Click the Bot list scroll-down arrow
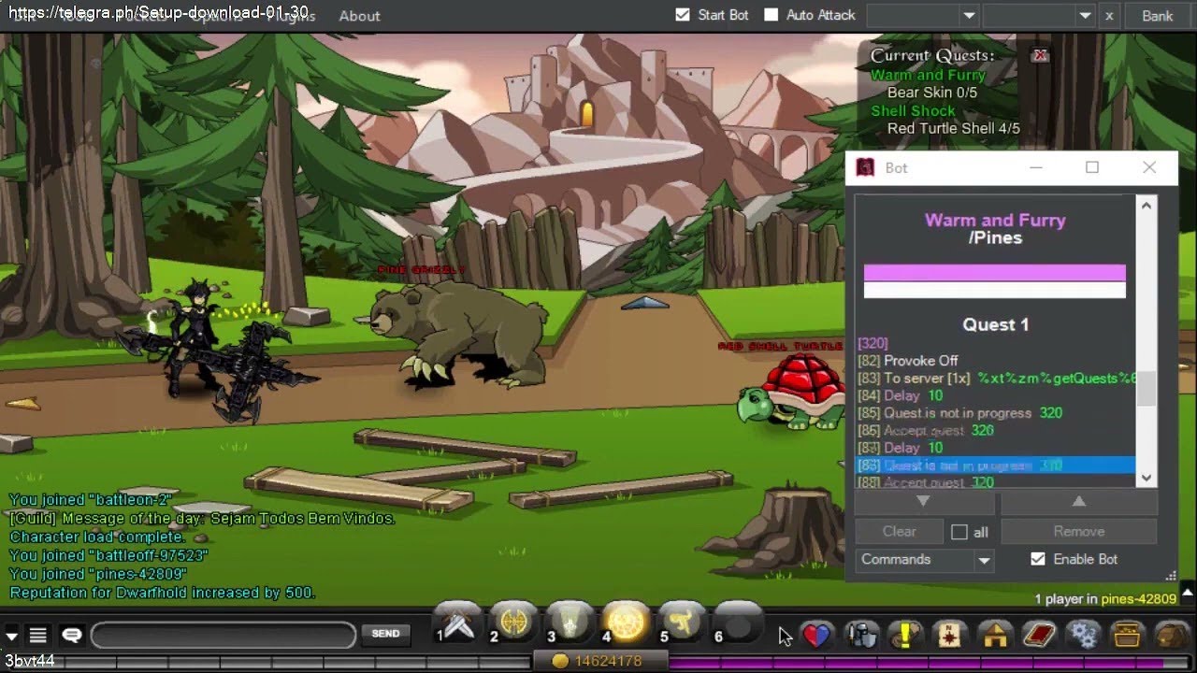This screenshot has width=1197, height=673. (1147, 478)
